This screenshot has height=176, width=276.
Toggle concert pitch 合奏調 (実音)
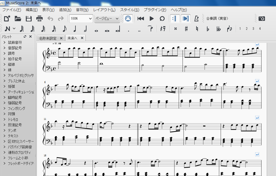(x=217, y=19)
